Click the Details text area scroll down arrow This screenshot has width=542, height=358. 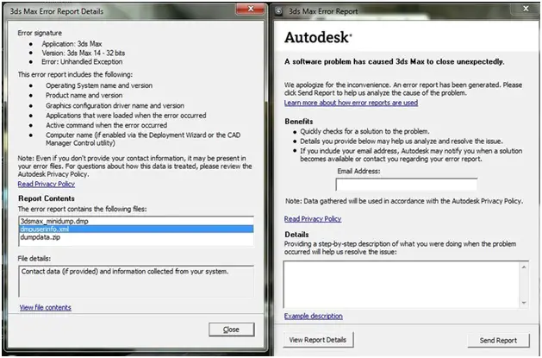524,303
